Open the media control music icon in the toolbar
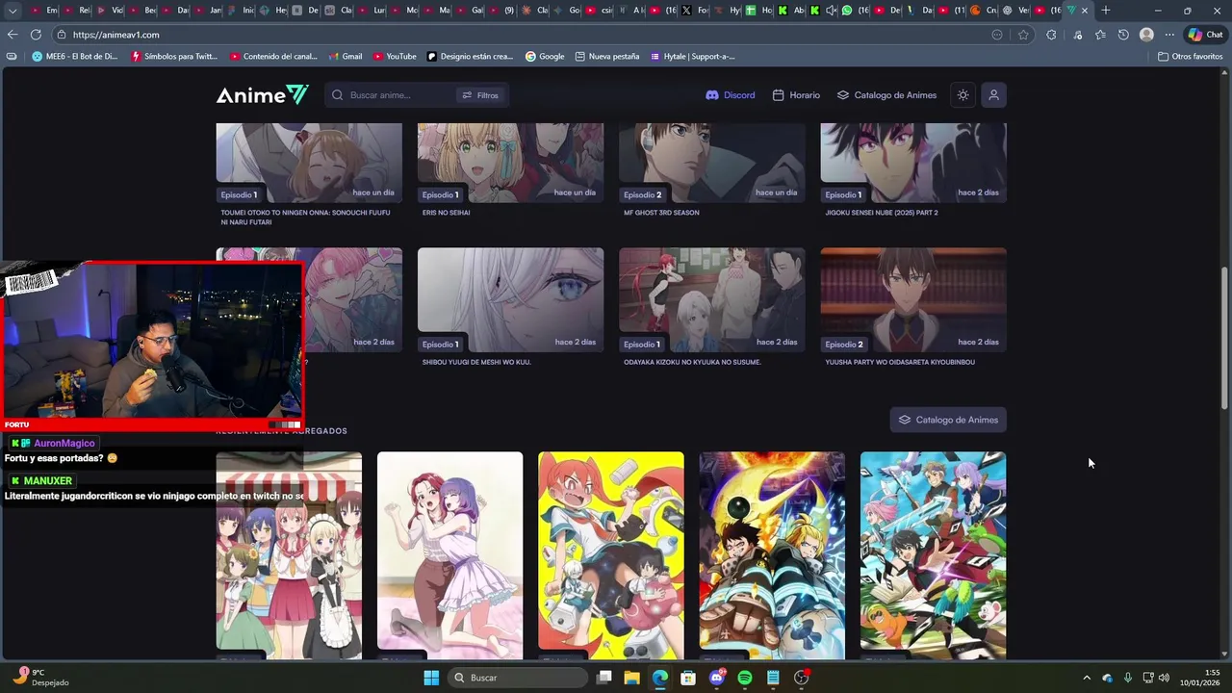 (x=1077, y=35)
